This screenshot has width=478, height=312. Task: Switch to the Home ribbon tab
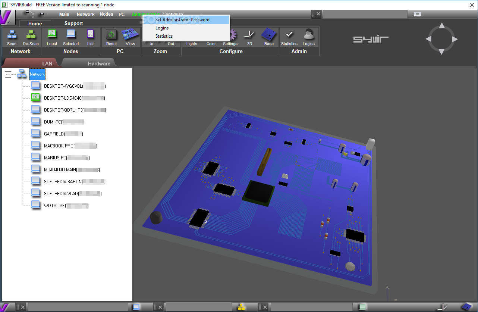[x=35, y=24]
